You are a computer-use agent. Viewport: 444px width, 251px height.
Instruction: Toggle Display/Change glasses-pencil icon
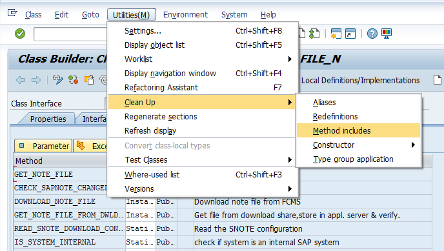pyautogui.click(x=58, y=80)
